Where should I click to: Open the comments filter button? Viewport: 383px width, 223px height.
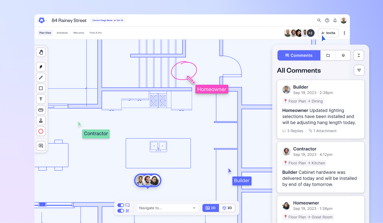coord(359,70)
